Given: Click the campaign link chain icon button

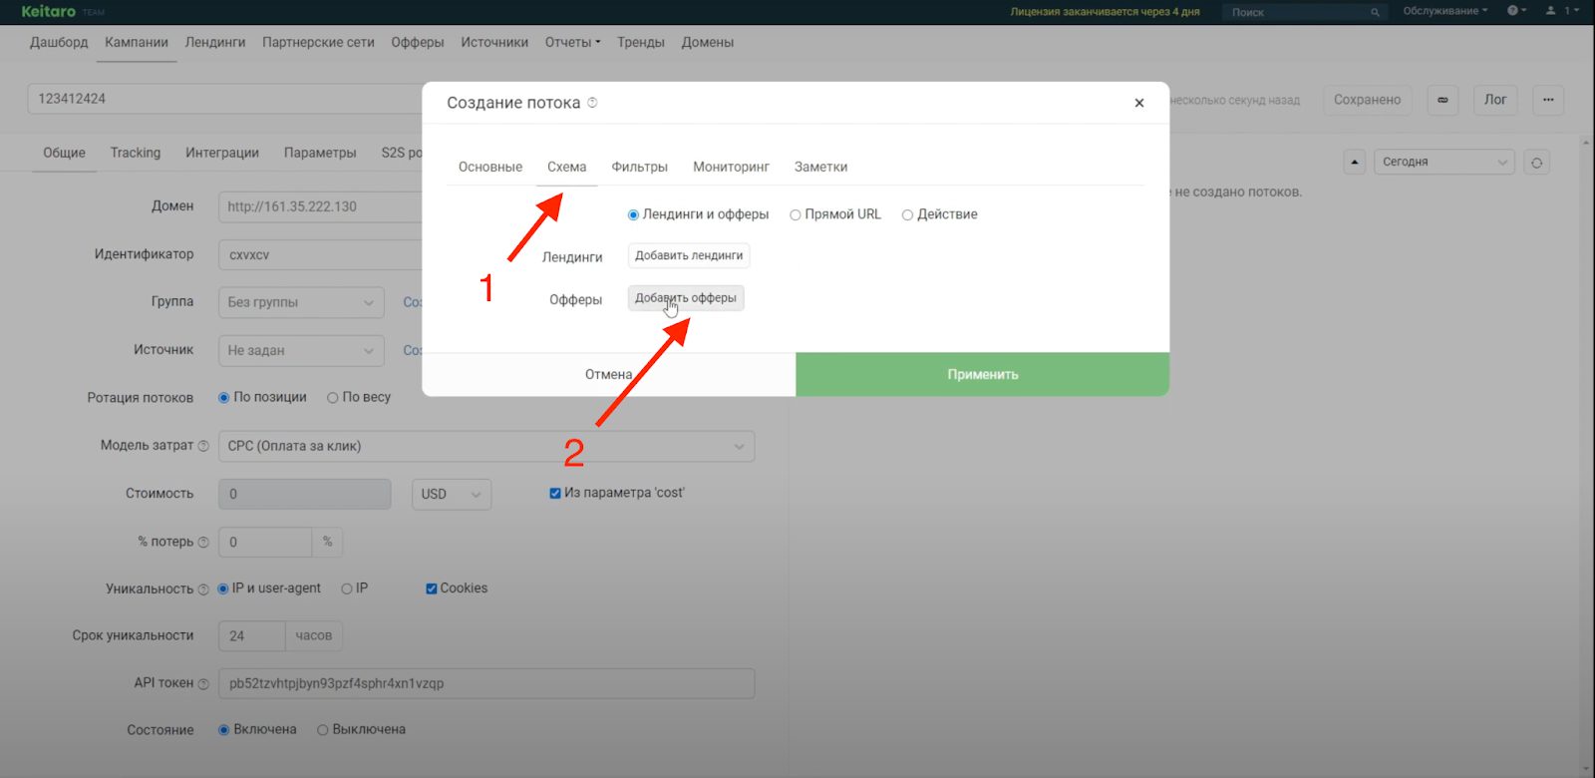Looking at the screenshot, I should (x=1442, y=100).
